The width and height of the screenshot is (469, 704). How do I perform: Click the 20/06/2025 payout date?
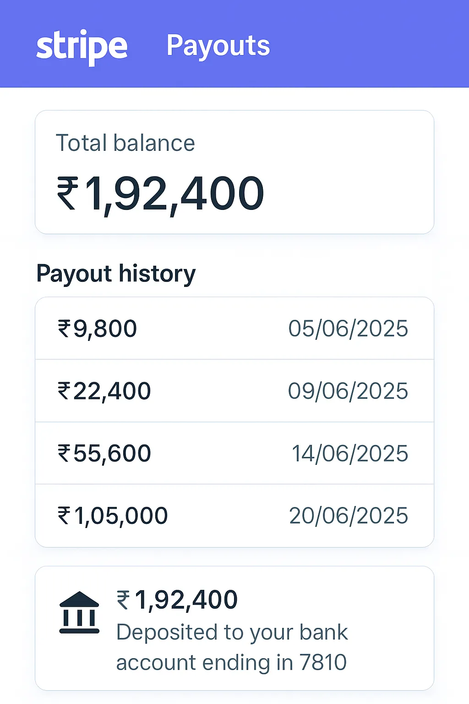tap(349, 516)
